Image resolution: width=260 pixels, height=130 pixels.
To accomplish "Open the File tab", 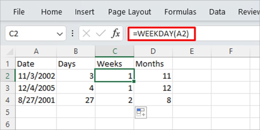I will coord(19,12).
